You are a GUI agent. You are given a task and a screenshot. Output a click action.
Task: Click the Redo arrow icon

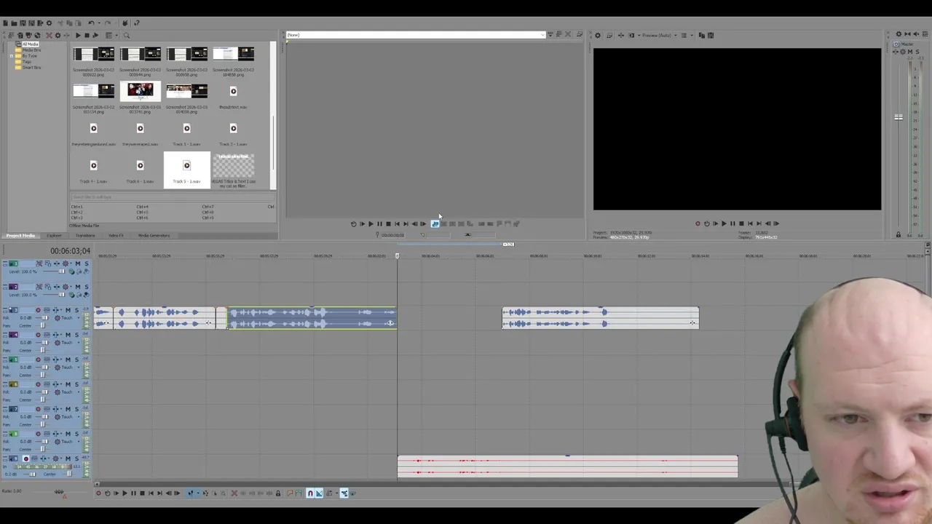pyautogui.click(x=107, y=23)
